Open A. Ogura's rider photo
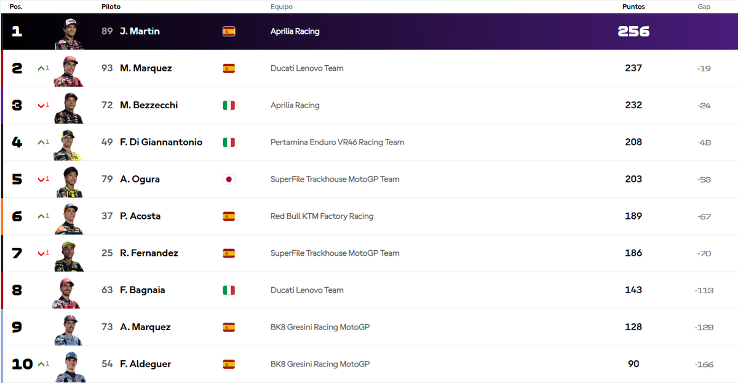This screenshot has height=383, width=738. click(68, 182)
